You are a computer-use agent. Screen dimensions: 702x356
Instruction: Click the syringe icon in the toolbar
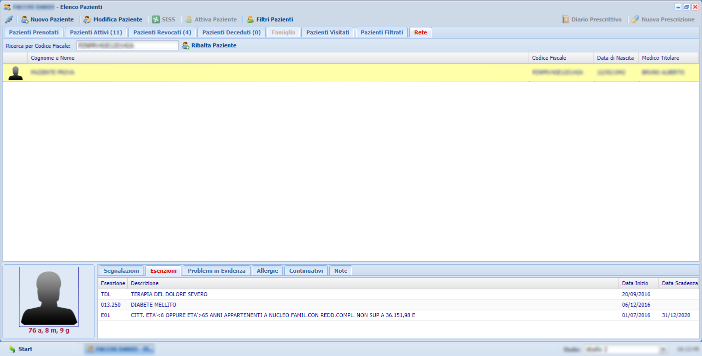9,19
